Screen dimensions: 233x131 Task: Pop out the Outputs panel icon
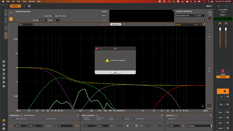coord(210,115)
